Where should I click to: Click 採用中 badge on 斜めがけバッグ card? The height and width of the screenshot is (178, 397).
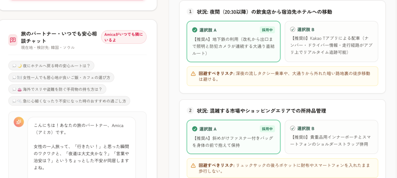267,129
